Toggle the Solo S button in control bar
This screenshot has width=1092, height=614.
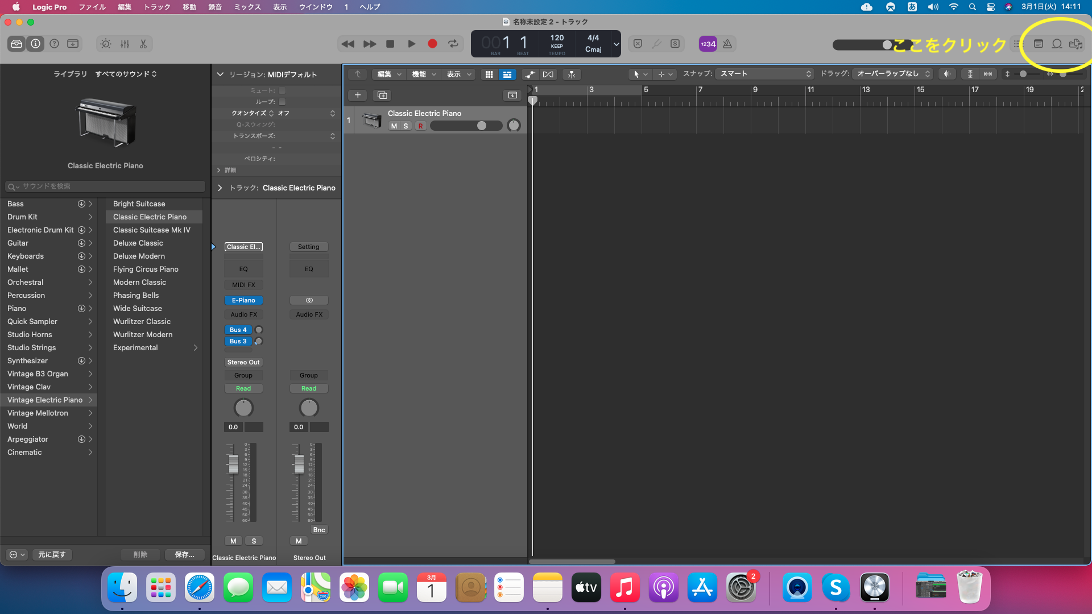[675, 44]
